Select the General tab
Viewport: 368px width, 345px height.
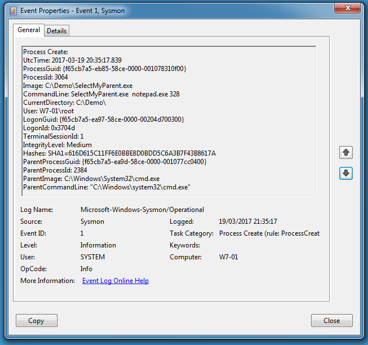tap(29, 30)
